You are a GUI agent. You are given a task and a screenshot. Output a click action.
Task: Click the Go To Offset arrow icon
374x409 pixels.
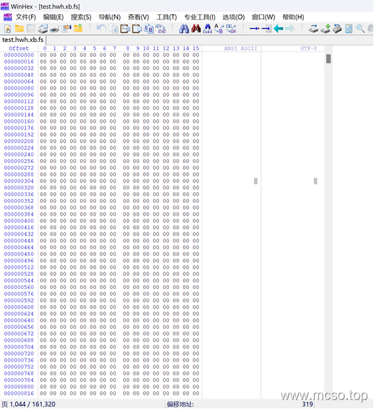coord(254,28)
